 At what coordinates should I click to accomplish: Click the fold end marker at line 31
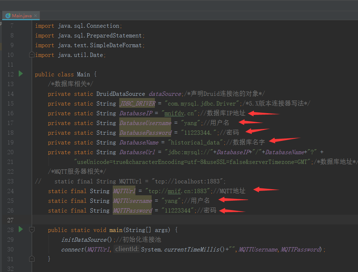click(32, 259)
